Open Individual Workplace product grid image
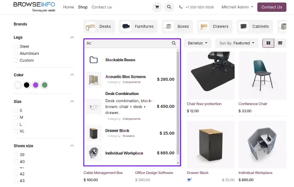294x187 pixels. pos(262,144)
